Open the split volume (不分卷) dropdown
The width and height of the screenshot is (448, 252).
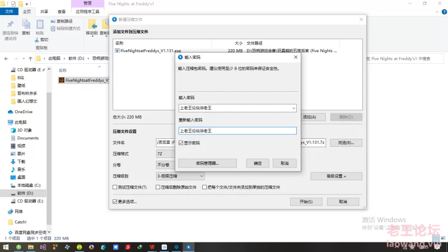click(x=166, y=165)
